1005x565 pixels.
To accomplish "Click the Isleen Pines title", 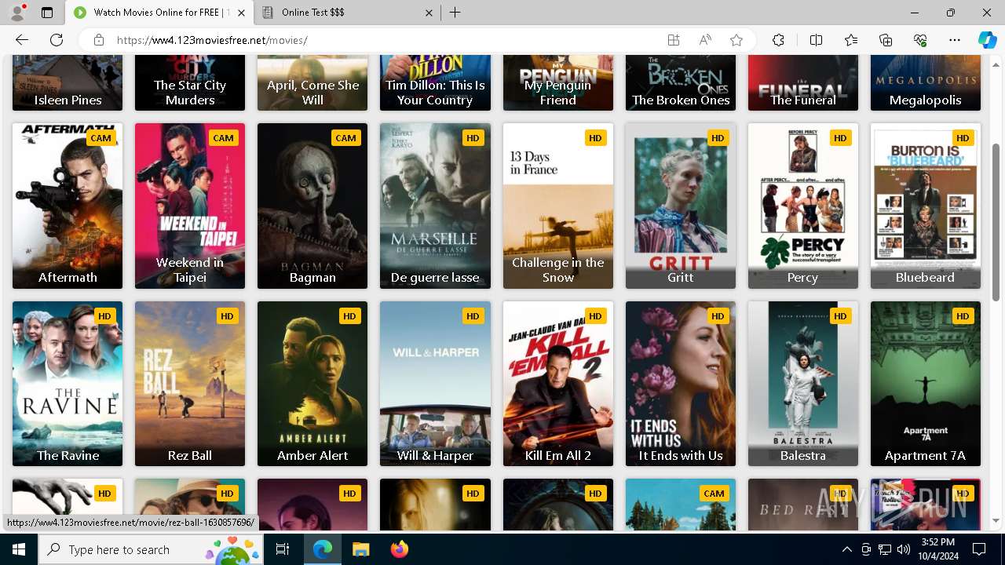I will (68, 100).
